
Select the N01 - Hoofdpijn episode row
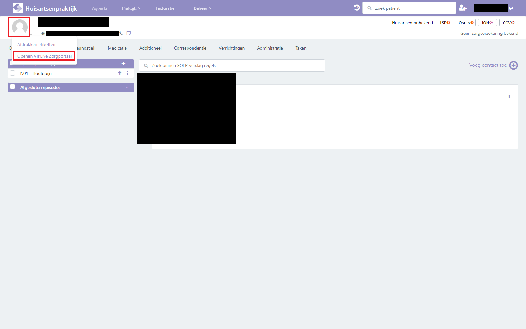click(71, 73)
